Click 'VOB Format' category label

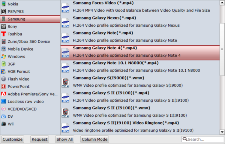pos(19,71)
